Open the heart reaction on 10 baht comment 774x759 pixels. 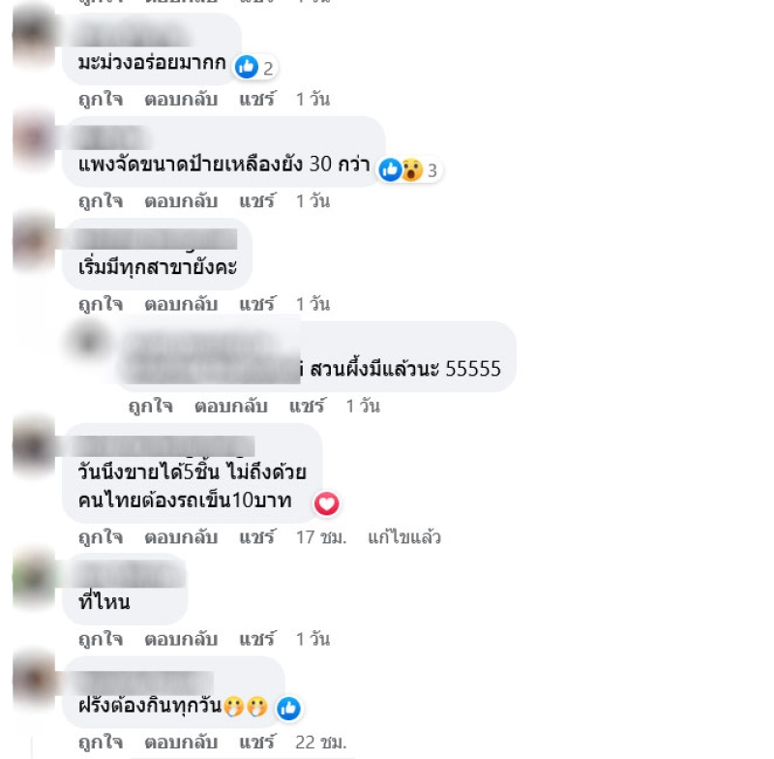click(326, 503)
